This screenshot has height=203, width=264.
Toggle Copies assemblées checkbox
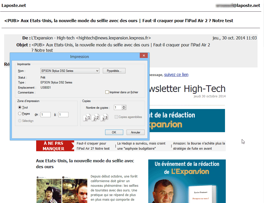click(116, 117)
